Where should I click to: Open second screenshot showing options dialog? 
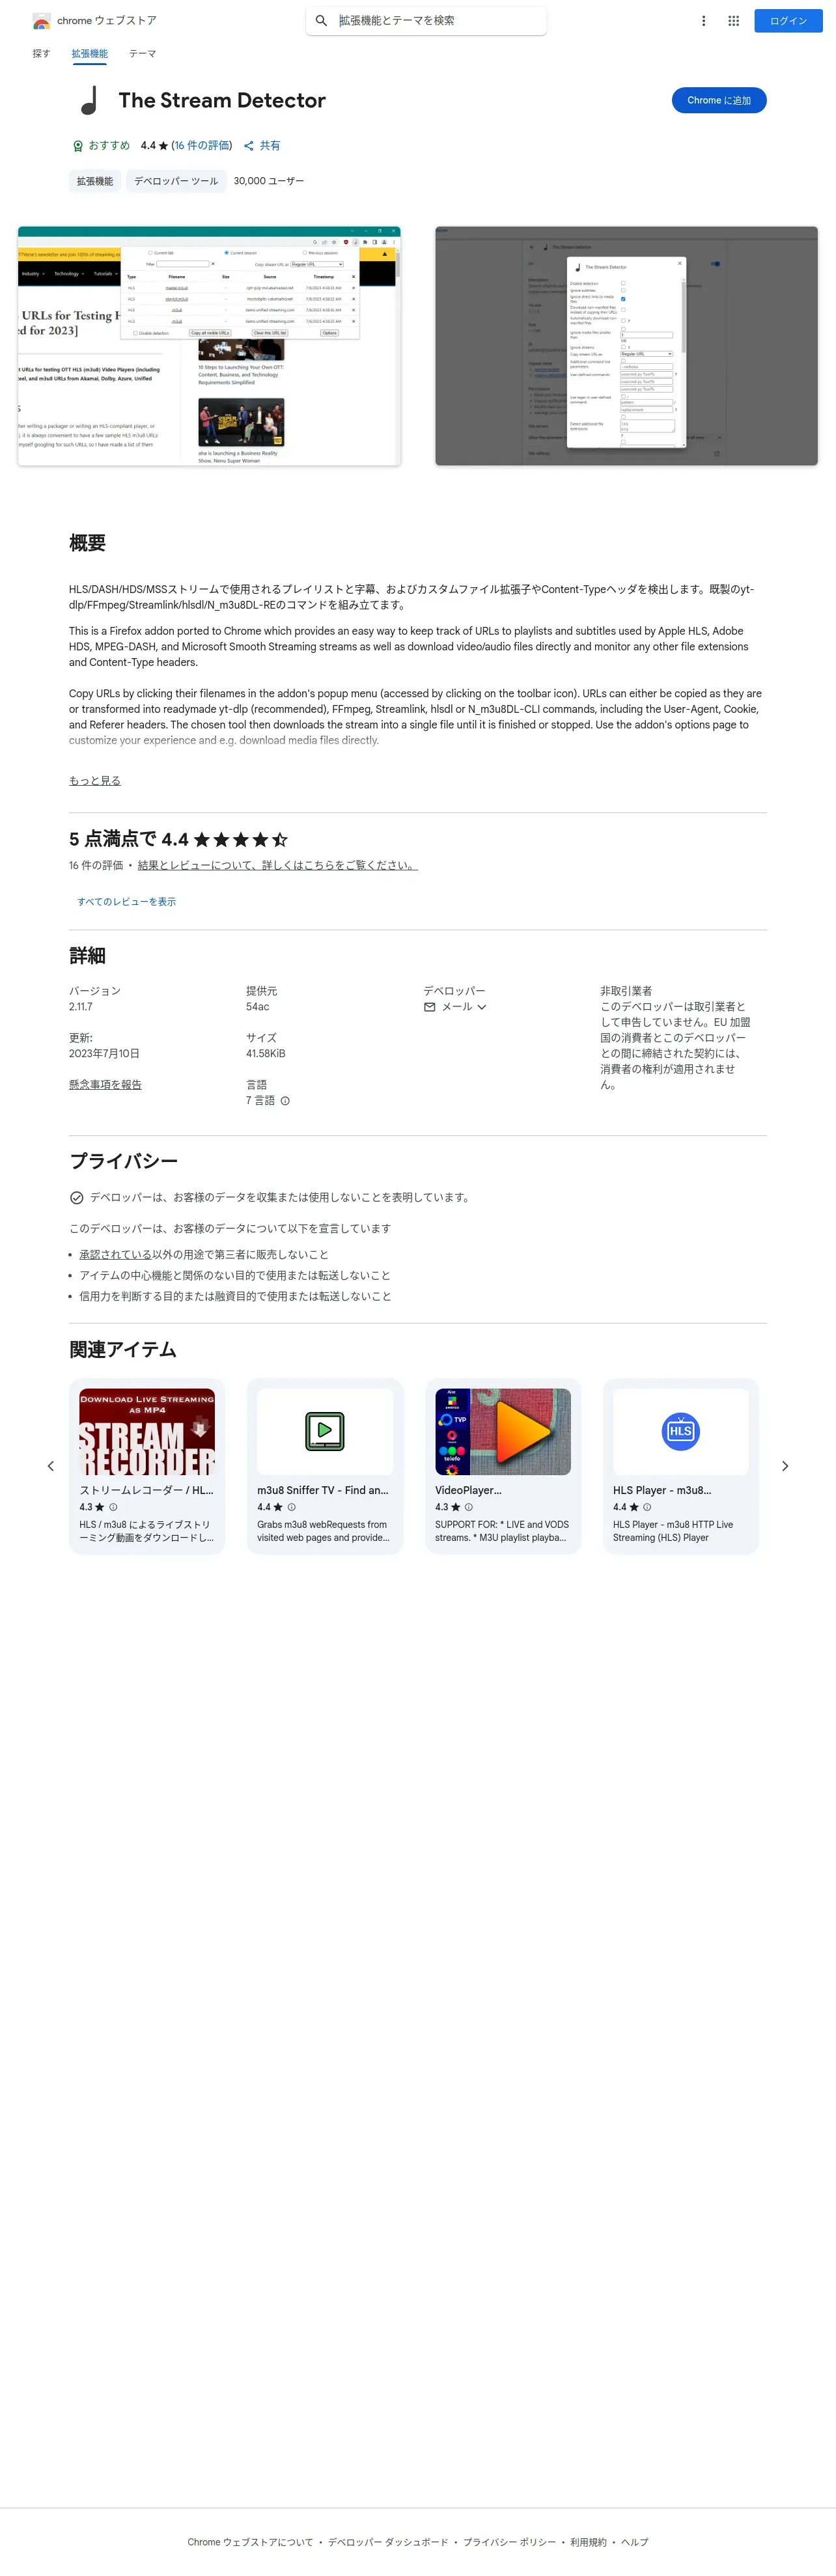coord(626,346)
